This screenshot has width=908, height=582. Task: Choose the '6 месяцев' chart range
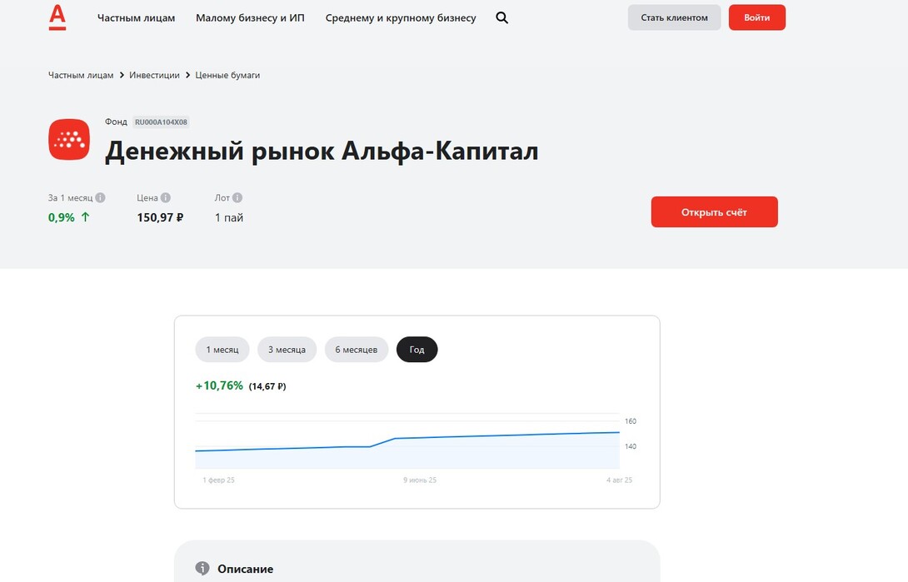point(357,350)
